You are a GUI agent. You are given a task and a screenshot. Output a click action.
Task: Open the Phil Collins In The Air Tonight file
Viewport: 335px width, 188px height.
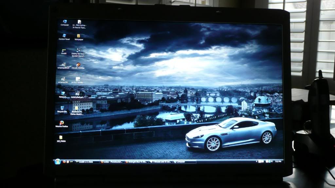[x=79, y=24]
